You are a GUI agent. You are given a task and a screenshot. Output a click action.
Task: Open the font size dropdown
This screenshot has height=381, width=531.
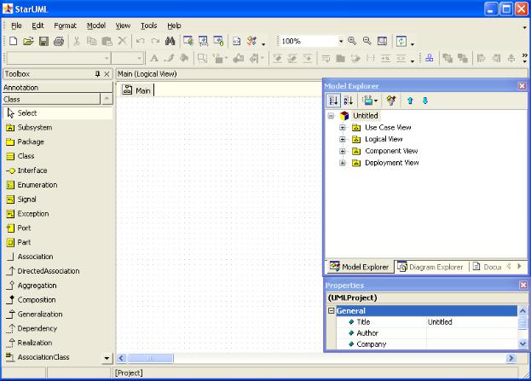coord(139,59)
